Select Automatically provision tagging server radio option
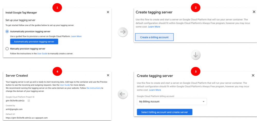Screen dimensions: 257x121 coord(7,32)
